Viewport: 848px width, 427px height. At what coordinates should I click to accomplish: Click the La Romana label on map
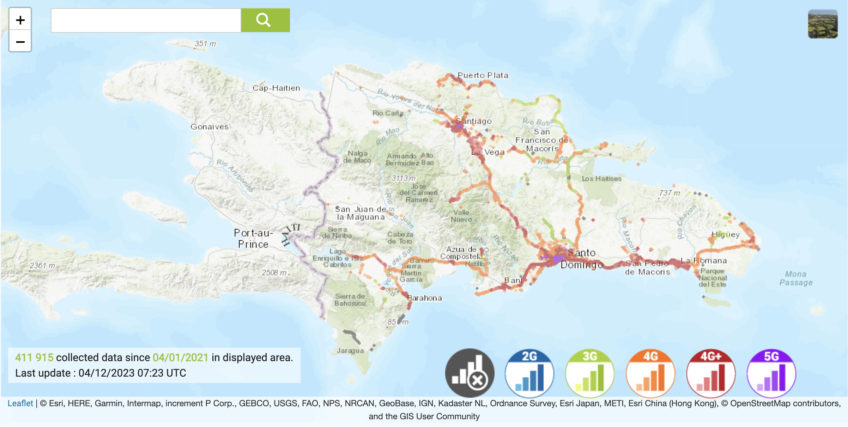(x=704, y=261)
